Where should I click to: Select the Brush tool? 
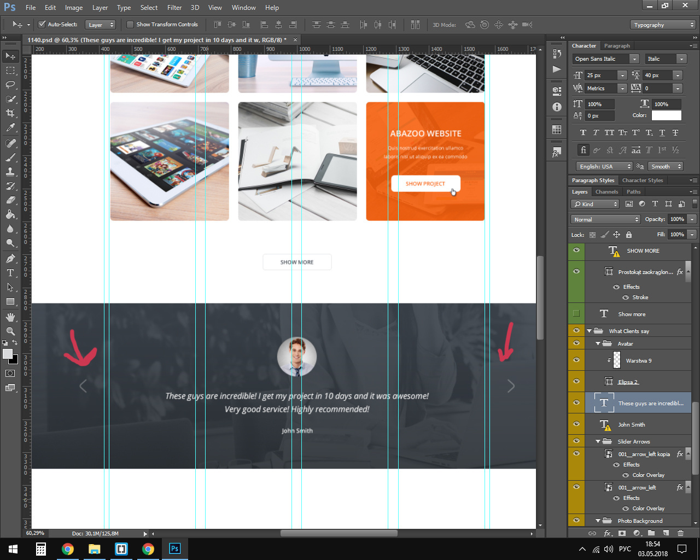click(10, 157)
